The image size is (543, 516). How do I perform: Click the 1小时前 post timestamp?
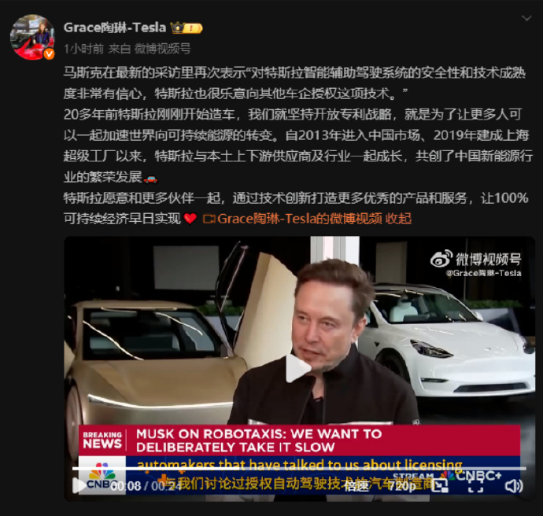click(83, 49)
